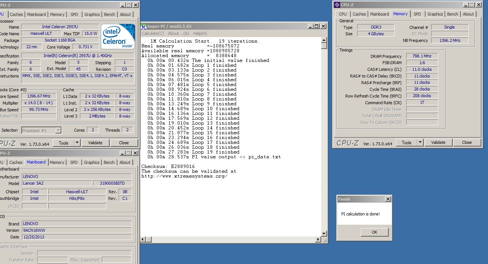
Task: Click the Command Rate 1T value
Action: click(x=422, y=103)
